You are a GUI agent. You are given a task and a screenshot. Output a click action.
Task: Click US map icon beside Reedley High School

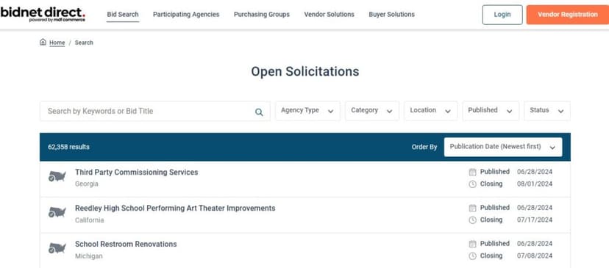pos(57,212)
